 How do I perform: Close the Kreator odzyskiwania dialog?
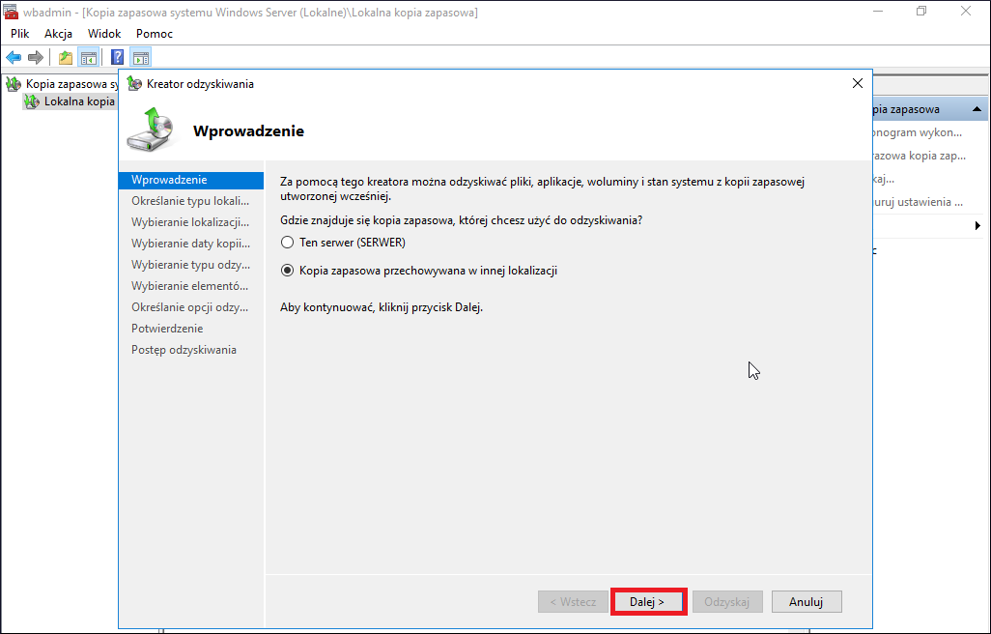[x=858, y=83]
